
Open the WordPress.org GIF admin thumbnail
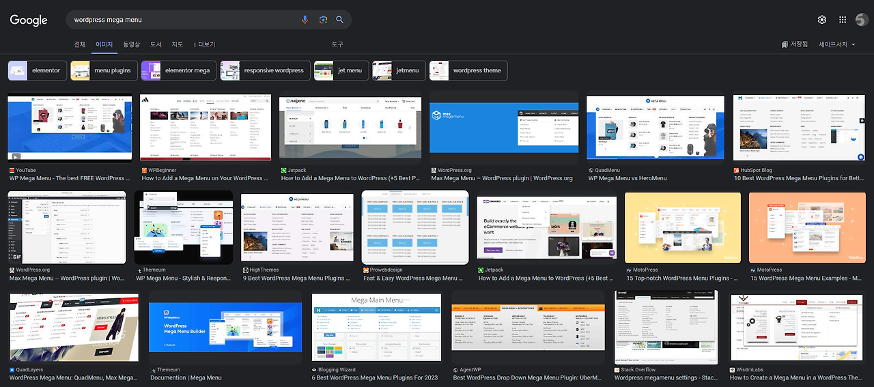click(67, 227)
